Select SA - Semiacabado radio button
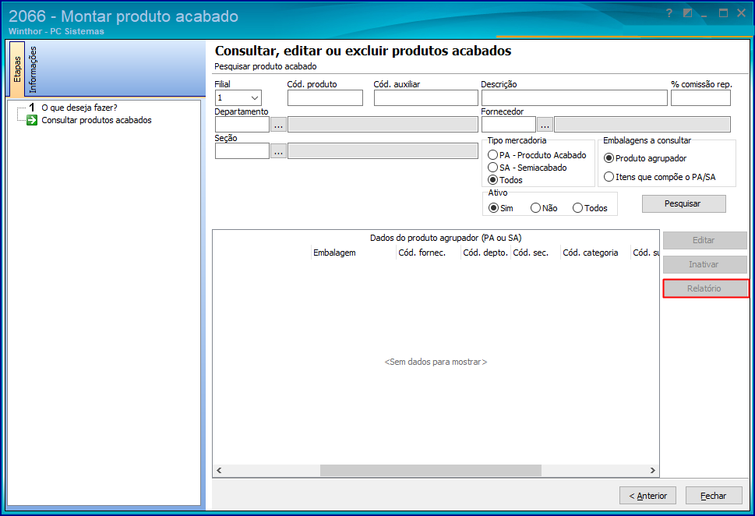Viewport: 755px width, 516px height. (492, 168)
